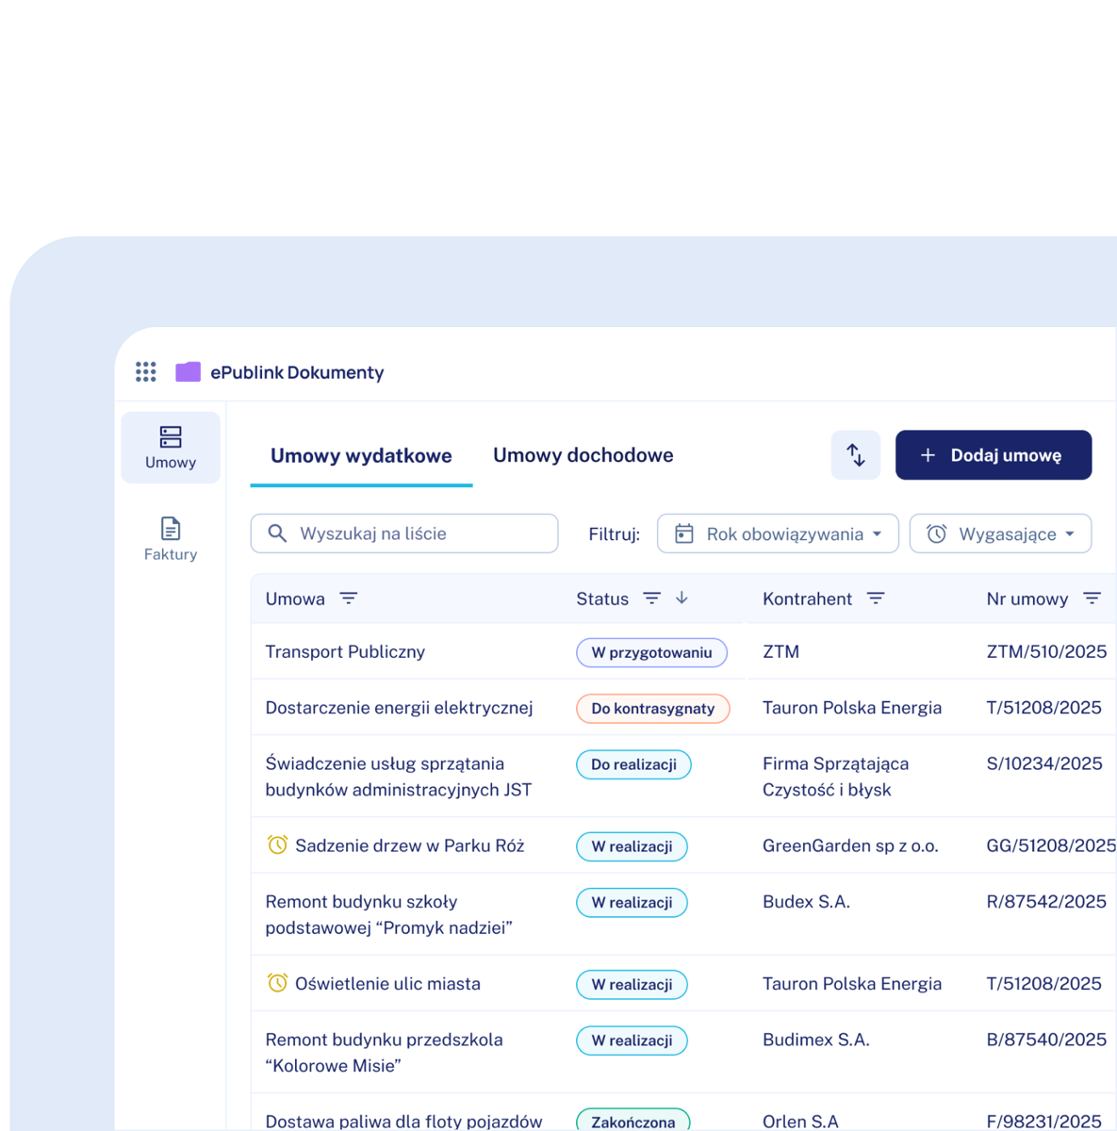Viewport: 1117px width, 1131px height.
Task: Open the Wygasające filter dropdown
Action: (1000, 533)
